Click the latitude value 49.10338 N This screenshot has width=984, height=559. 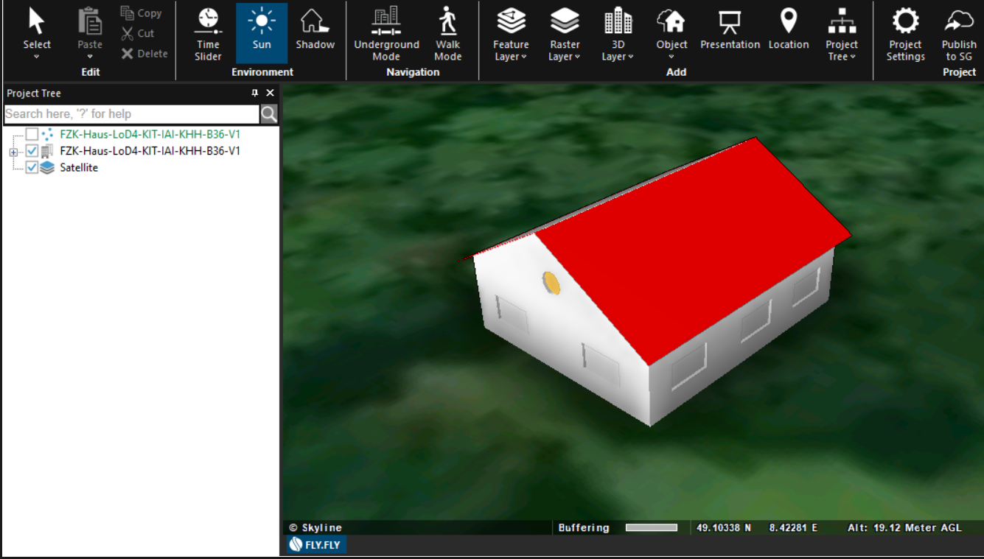[x=724, y=527]
